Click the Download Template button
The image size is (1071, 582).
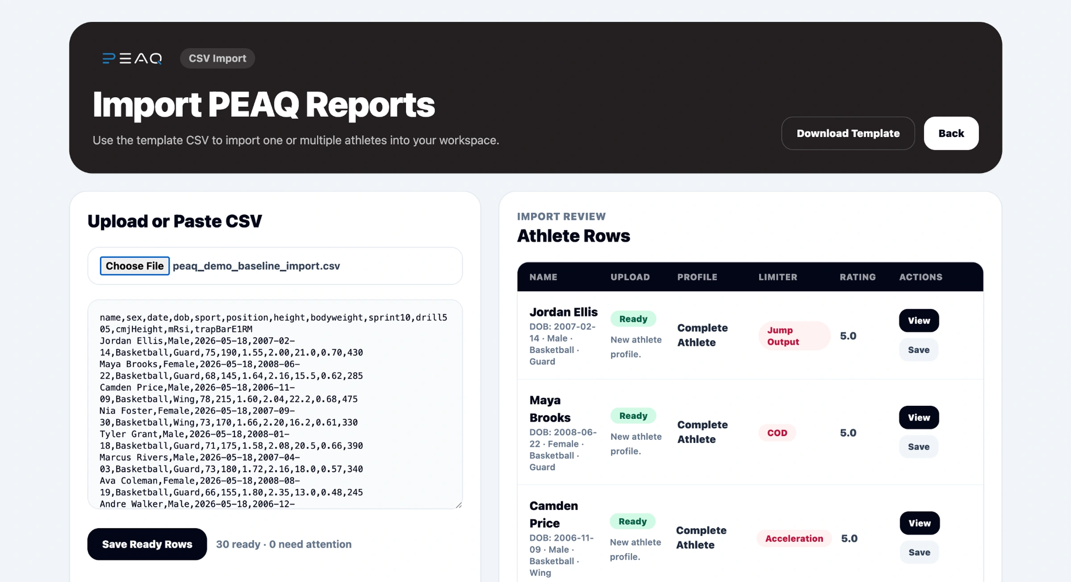(848, 133)
